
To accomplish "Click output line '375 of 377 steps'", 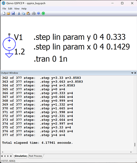I will 36,127.
